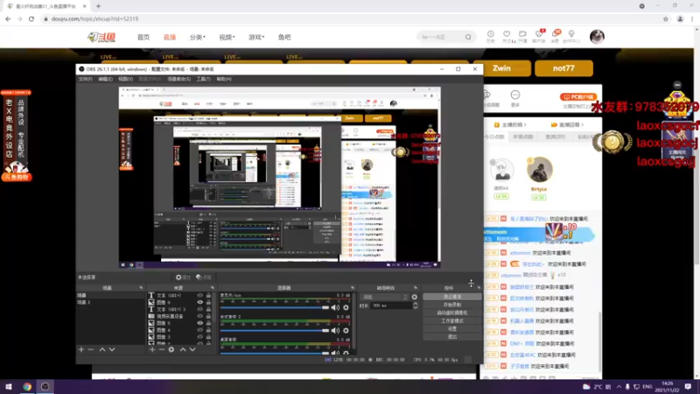Adjust the first mixer channel volume slider
700x394 pixels.
tap(275, 307)
